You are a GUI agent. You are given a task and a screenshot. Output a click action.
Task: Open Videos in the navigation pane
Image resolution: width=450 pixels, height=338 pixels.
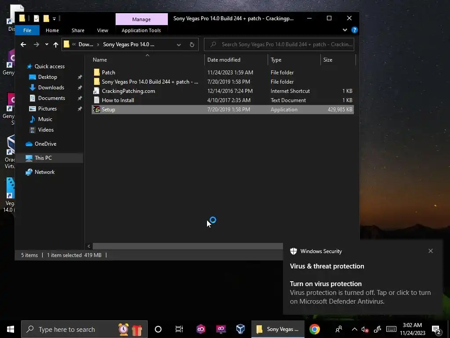[x=46, y=130]
